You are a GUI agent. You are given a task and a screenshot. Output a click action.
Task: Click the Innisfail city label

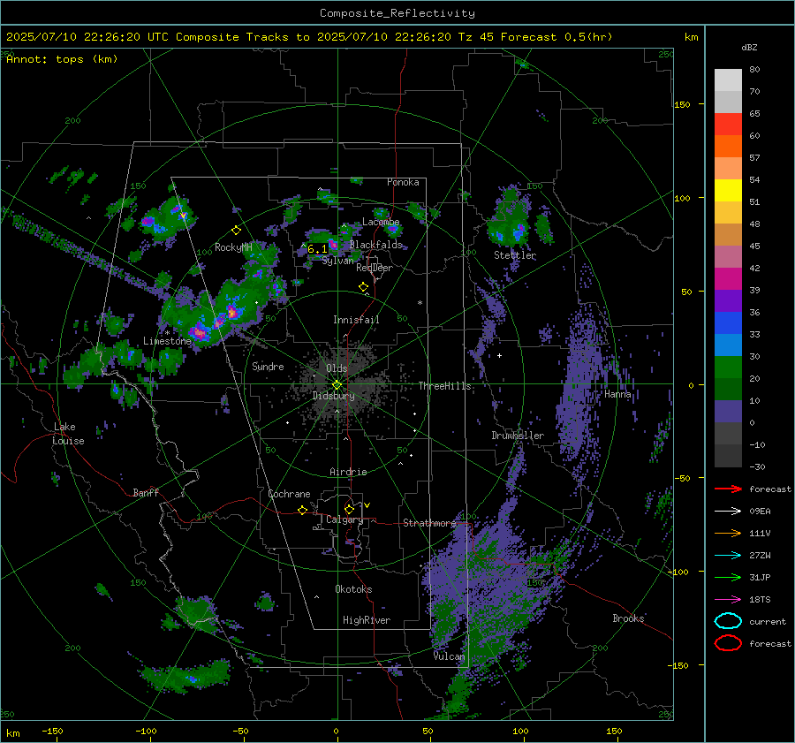[x=356, y=320]
